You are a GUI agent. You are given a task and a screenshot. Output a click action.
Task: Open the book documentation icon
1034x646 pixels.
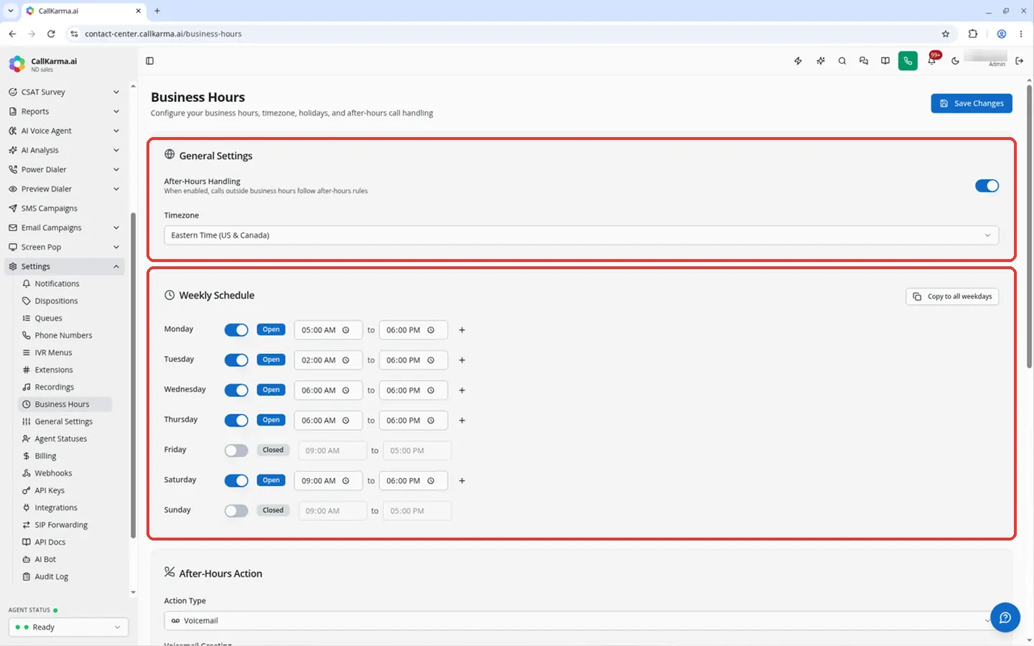885,61
